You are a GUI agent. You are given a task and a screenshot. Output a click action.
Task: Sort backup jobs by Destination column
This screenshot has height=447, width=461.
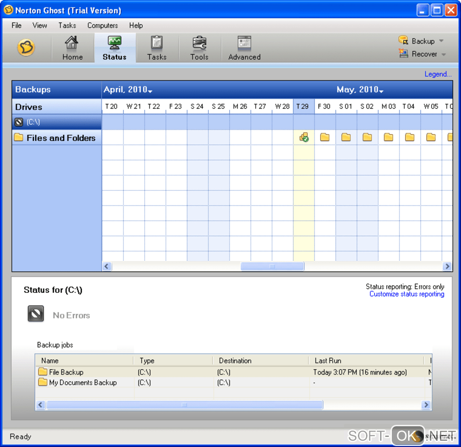pyautogui.click(x=260, y=361)
